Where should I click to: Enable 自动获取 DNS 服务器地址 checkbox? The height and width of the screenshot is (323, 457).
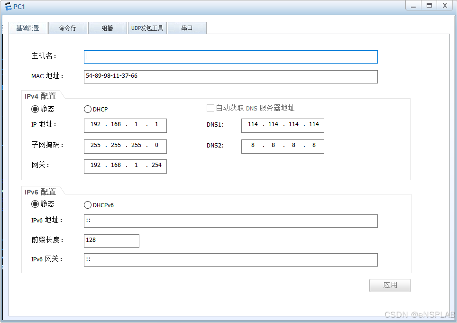click(x=210, y=108)
